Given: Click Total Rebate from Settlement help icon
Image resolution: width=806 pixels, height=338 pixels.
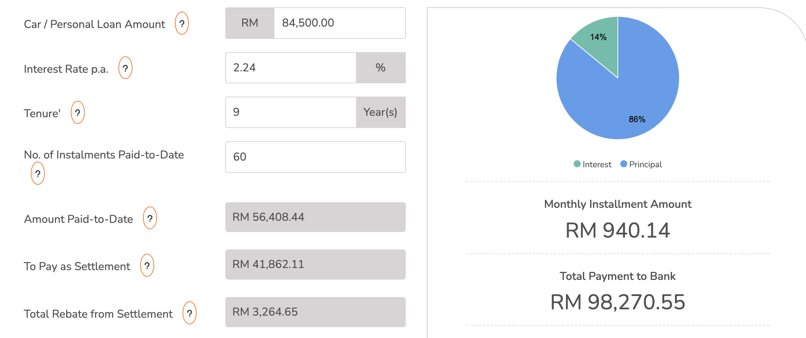Looking at the screenshot, I should pyautogui.click(x=189, y=313).
